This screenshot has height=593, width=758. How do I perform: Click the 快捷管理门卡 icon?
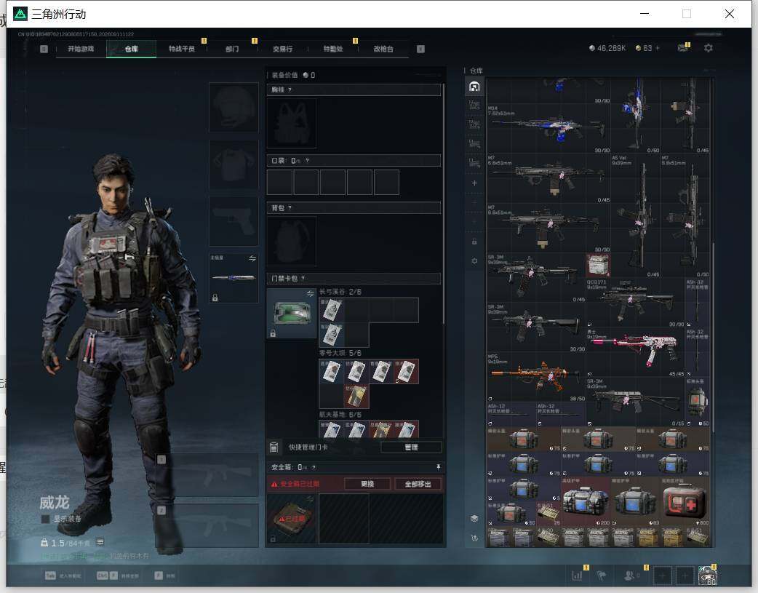(x=274, y=447)
